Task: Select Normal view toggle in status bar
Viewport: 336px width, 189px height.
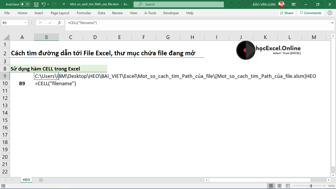Action: click(x=271, y=185)
